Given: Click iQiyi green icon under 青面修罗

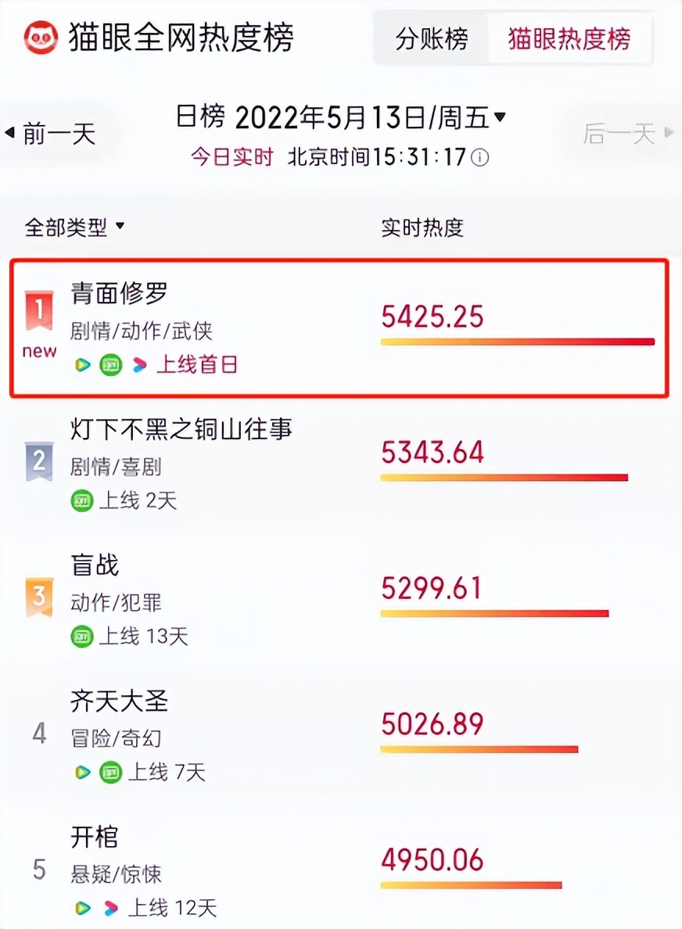Looking at the screenshot, I should coord(110,365).
